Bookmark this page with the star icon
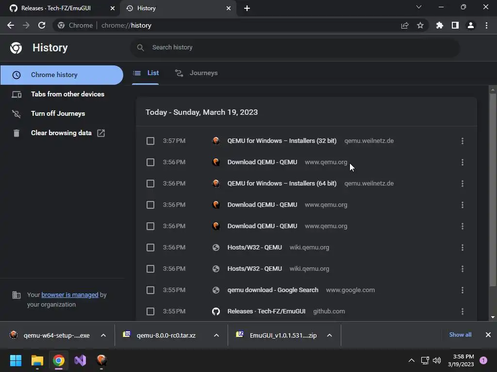Screen dimensions: 497x372 420,25
